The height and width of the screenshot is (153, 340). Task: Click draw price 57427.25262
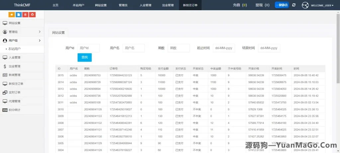[x=256, y=136]
